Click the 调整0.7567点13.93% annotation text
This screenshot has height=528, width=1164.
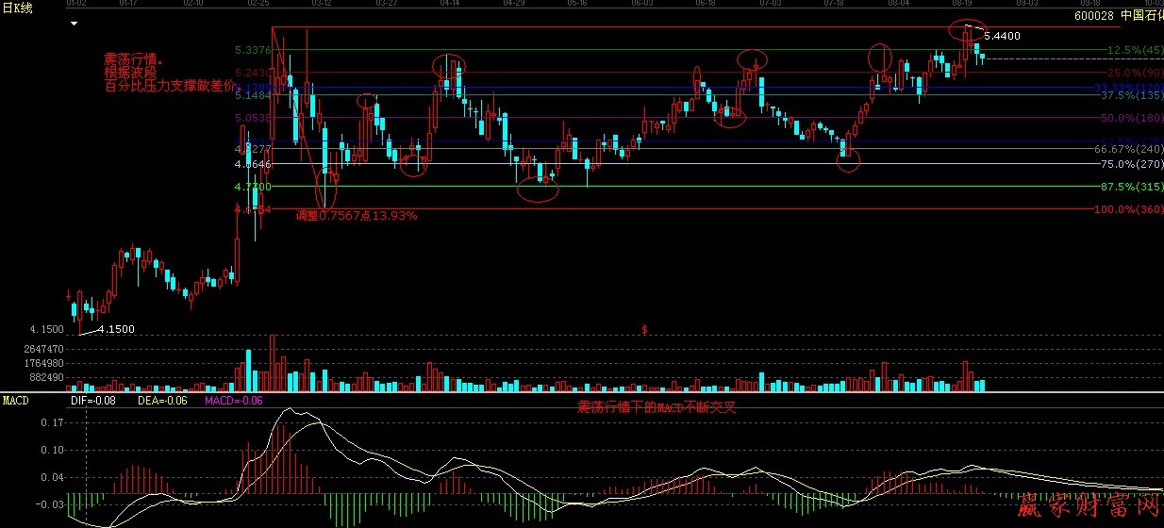(356, 216)
